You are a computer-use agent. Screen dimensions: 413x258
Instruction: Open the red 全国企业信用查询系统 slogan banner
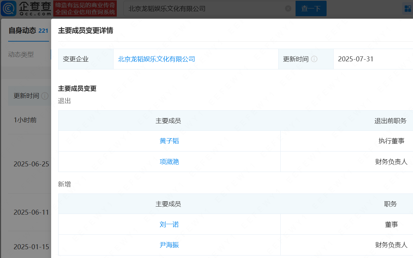tap(85, 8)
